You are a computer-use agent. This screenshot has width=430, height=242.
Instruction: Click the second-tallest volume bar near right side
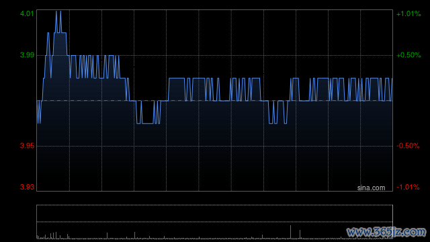(x=300, y=235)
